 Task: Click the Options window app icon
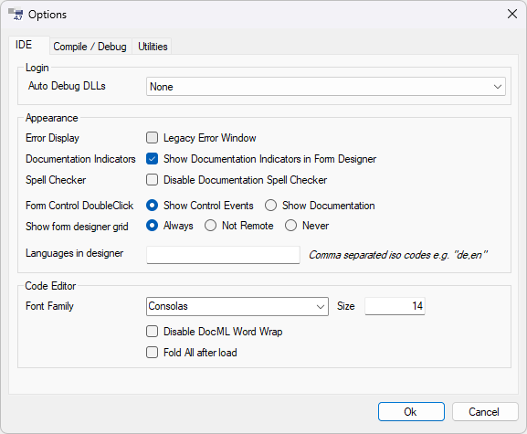16,15
